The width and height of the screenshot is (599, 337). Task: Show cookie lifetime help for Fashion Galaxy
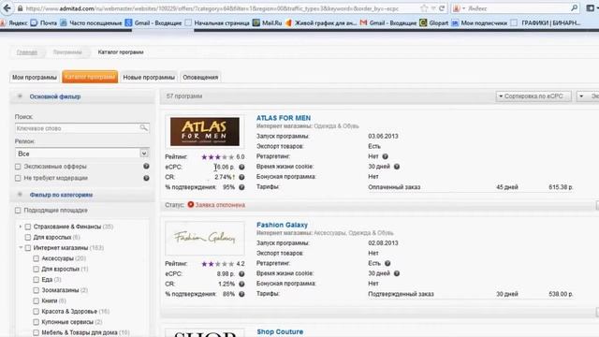click(397, 273)
